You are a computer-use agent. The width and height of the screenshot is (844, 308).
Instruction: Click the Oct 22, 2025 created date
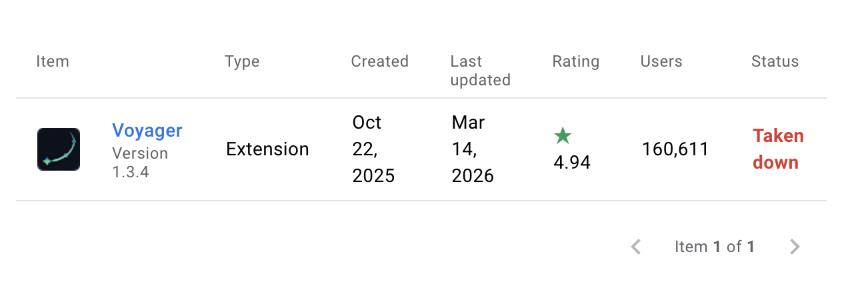point(373,149)
